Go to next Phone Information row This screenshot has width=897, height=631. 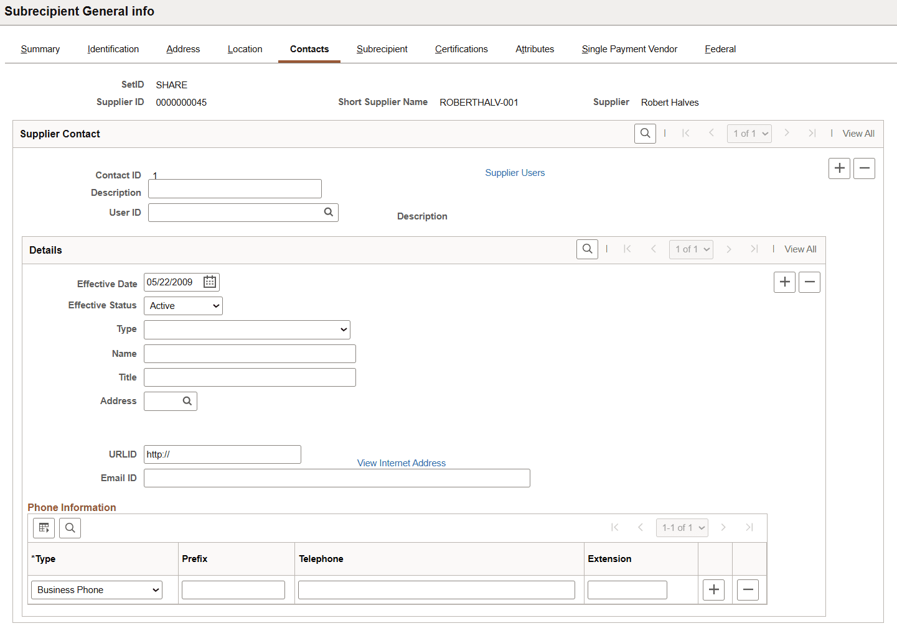723,527
